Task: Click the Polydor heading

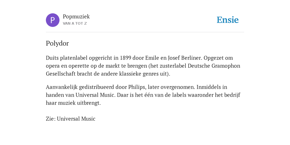Action: pos(57,43)
